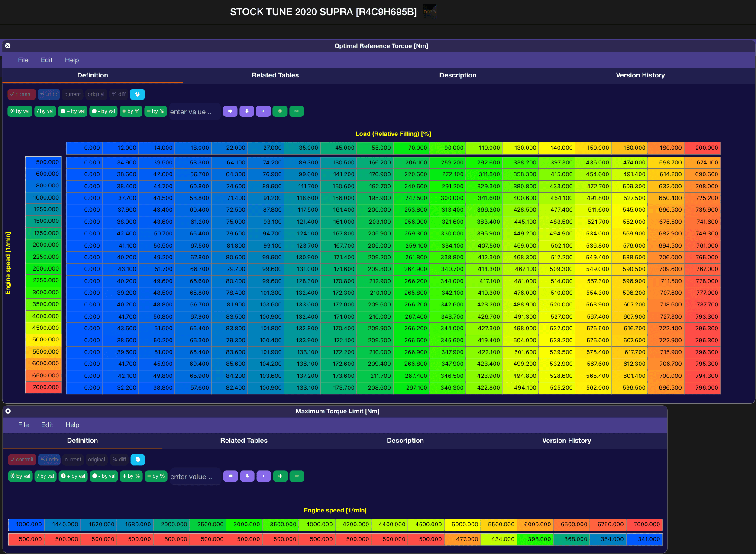Open File menu in Optimal Reference Torque
The image size is (756, 554).
[23, 60]
